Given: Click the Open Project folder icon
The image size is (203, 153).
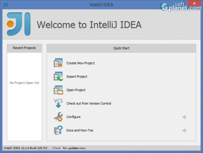Looking at the screenshot, I should pyautogui.click(x=58, y=90).
